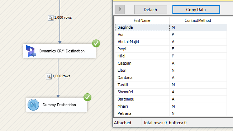Select the Dynamics CRM Destination icon
233x131 pixels.
pyautogui.click(x=31, y=51)
